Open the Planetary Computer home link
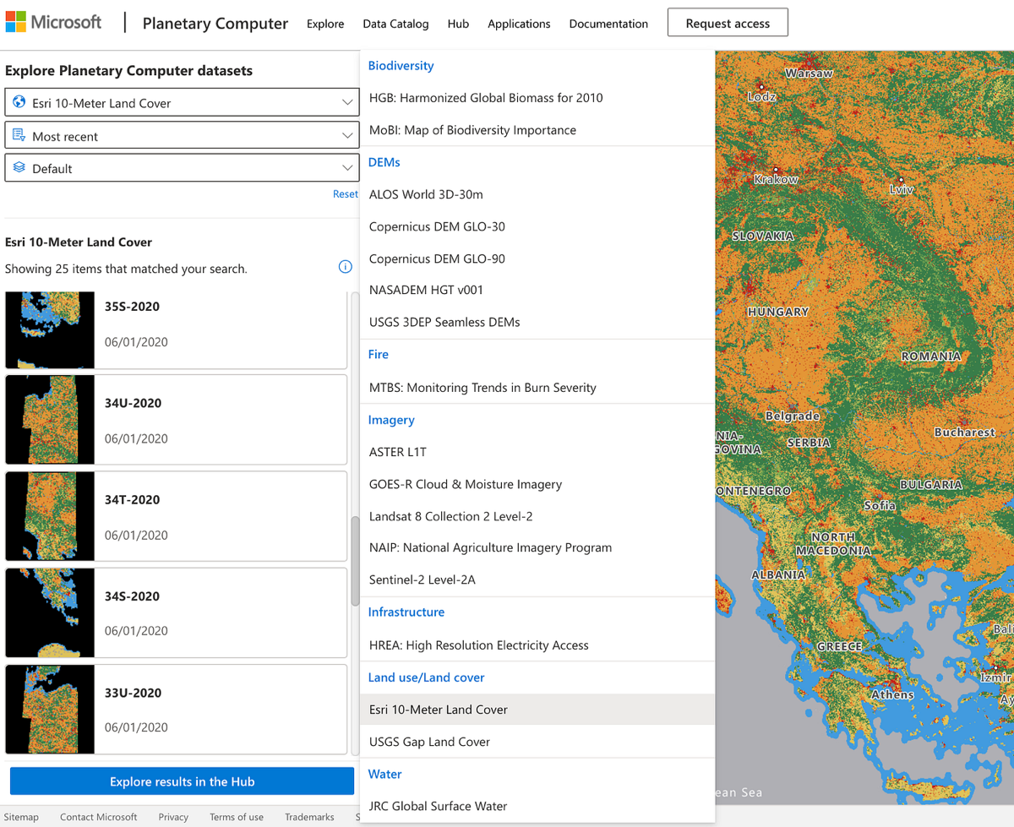1014x827 pixels. click(215, 23)
